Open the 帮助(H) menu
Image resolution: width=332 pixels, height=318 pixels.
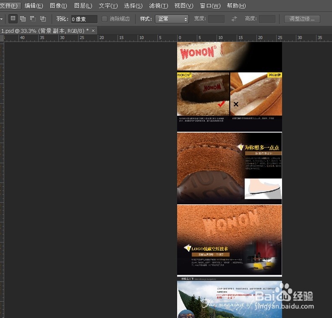[236, 5]
